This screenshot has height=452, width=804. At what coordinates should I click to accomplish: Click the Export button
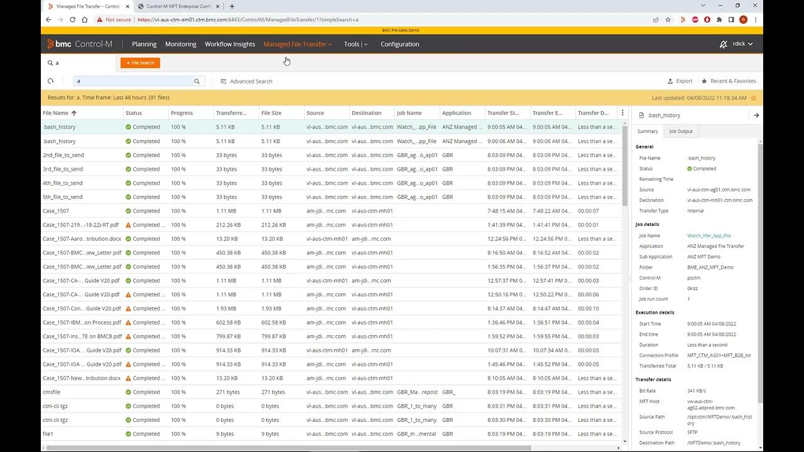coord(680,81)
